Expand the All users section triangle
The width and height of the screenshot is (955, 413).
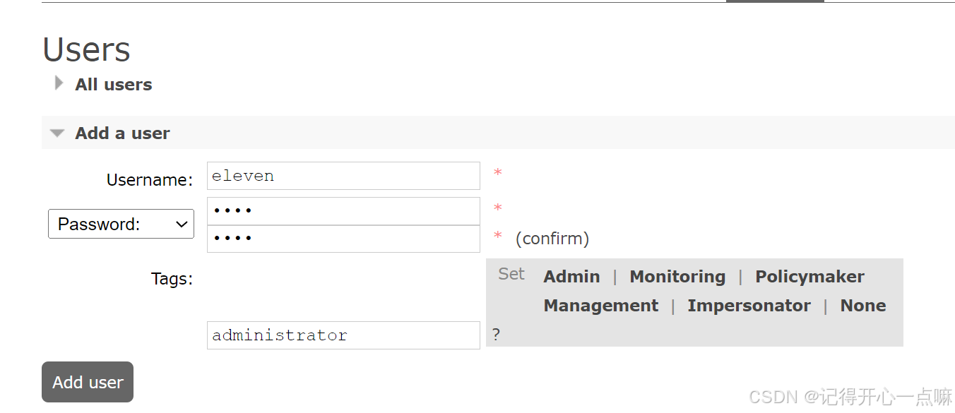pyautogui.click(x=59, y=83)
